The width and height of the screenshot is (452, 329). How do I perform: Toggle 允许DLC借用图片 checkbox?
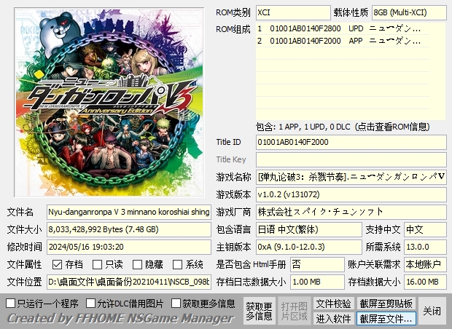coord(90,303)
